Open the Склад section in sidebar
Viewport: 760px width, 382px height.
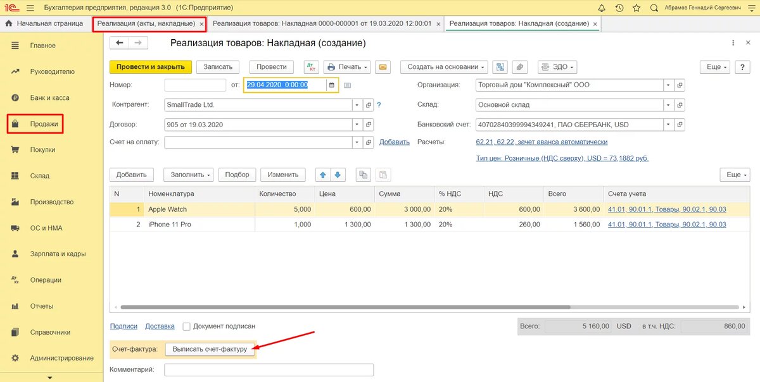point(40,176)
